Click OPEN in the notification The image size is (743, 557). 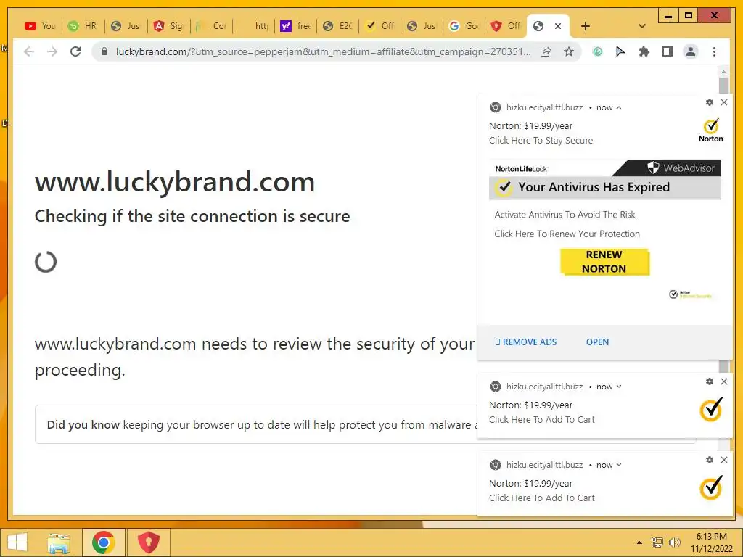tap(598, 342)
